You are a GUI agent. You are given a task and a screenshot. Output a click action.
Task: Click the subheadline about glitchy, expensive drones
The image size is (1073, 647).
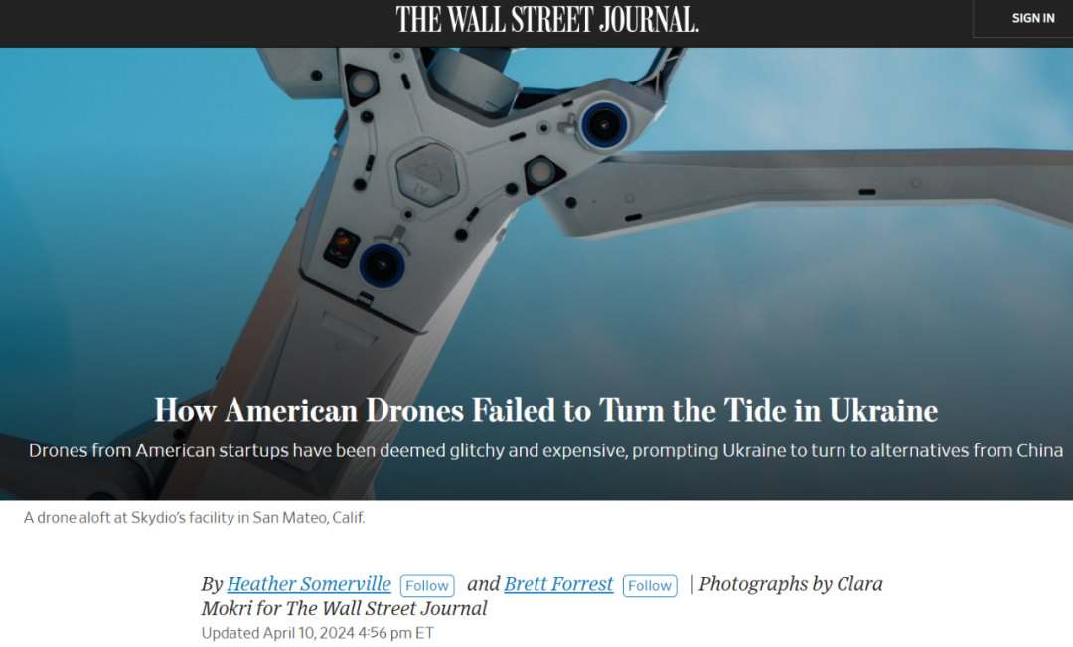546,450
